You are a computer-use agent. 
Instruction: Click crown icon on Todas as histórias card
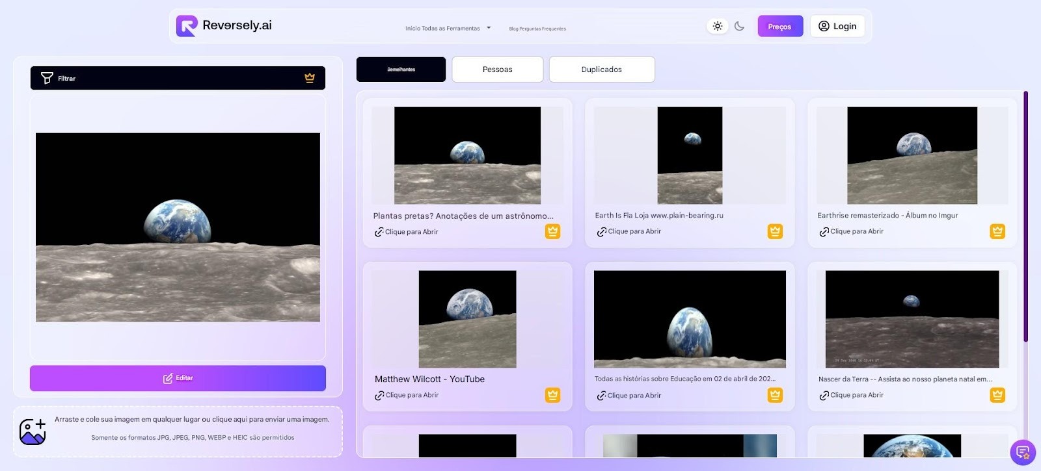[x=775, y=395]
